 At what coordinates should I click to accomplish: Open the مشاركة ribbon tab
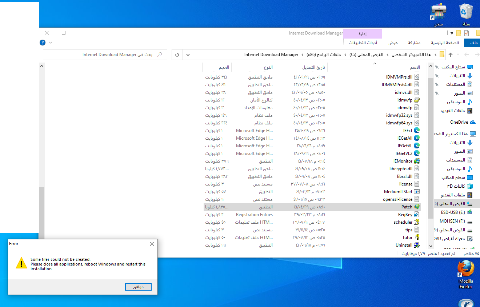[x=414, y=43]
